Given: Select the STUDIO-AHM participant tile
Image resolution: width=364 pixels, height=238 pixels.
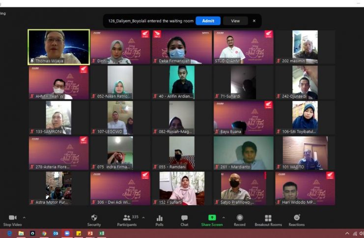Looking at the screenshot, I should [243, 47].
